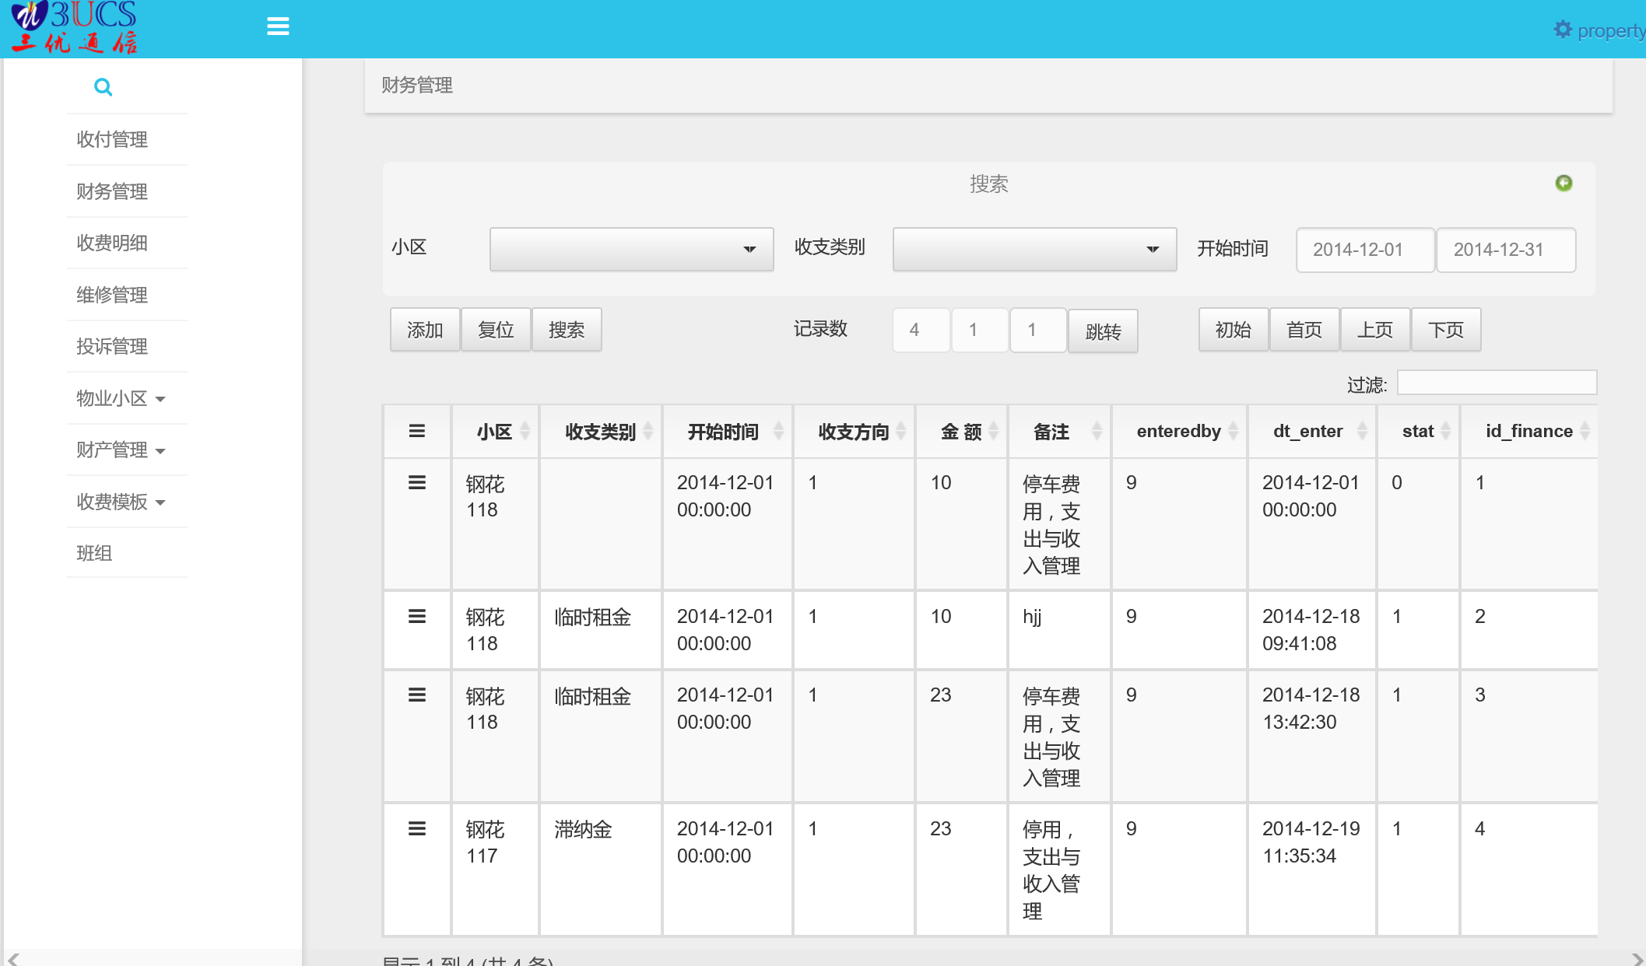Click the 跳转 button
Viewport: 1646px width, 966px height.
[x=1103, y=331]
